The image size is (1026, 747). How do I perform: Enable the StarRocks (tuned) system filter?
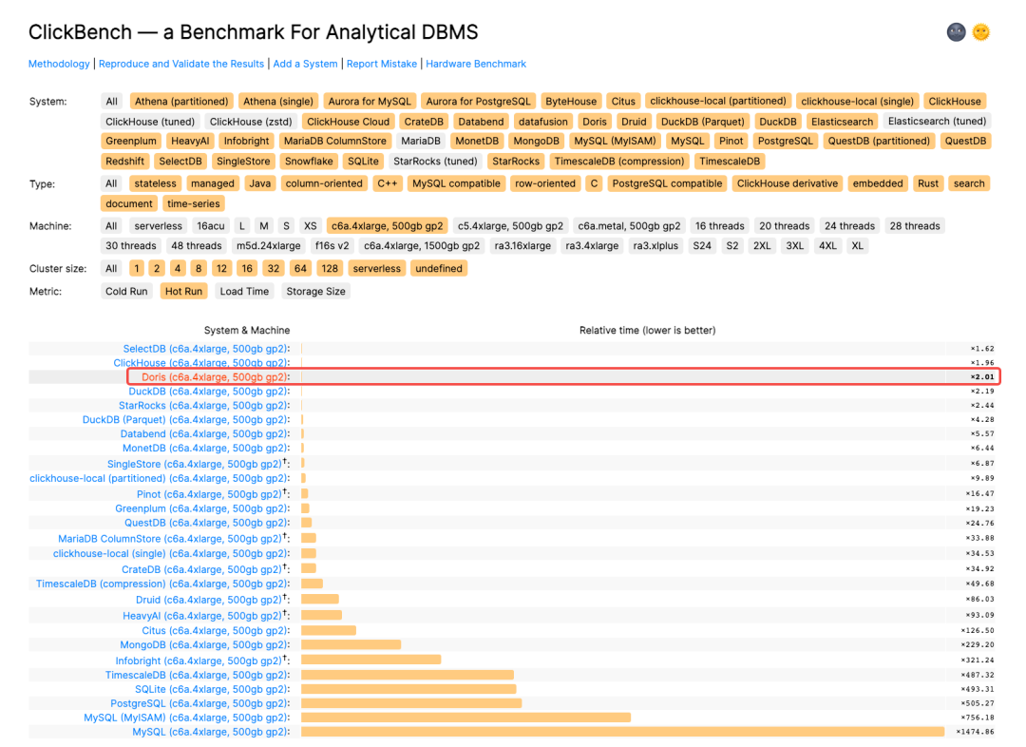[435, 162]
